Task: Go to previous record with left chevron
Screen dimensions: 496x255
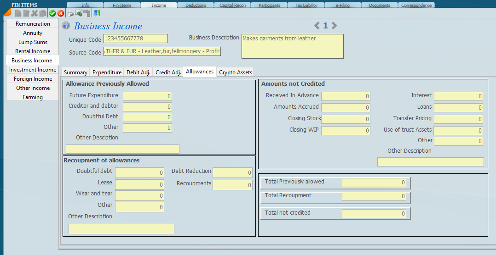Action: pos(317,26)
